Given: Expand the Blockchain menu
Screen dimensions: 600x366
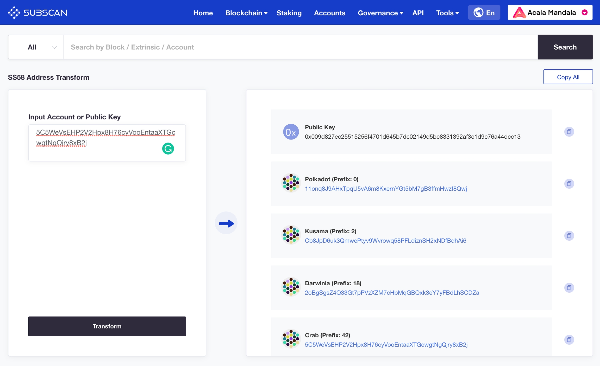Looking at the screenshot, I should click(x=246, y=13).
